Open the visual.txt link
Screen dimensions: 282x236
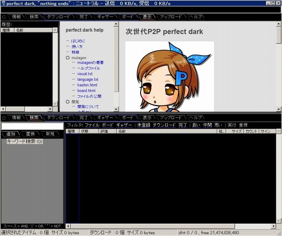coord(85,74)
